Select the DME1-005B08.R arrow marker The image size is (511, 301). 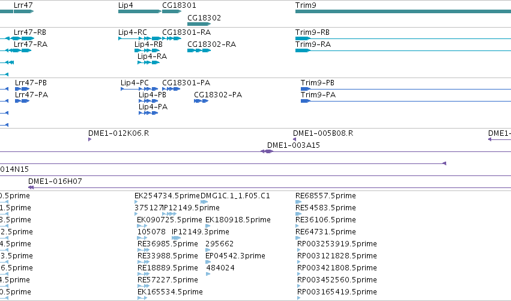coord(295,139)
